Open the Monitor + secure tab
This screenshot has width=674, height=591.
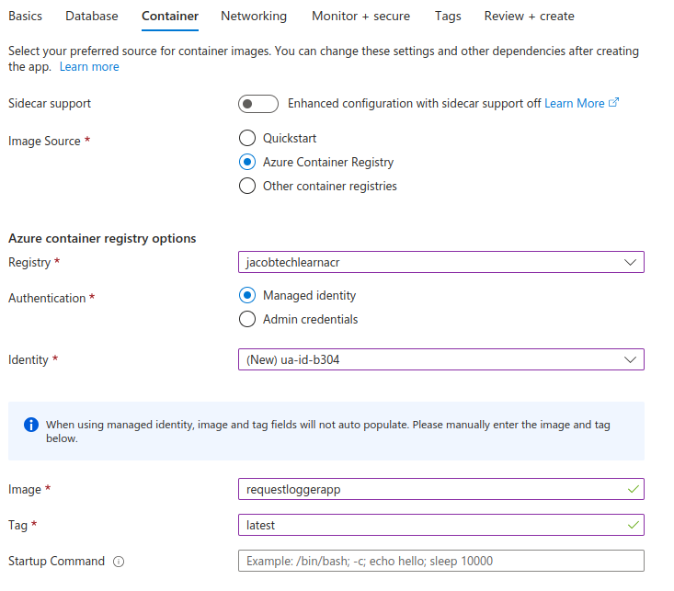point(360,16)
